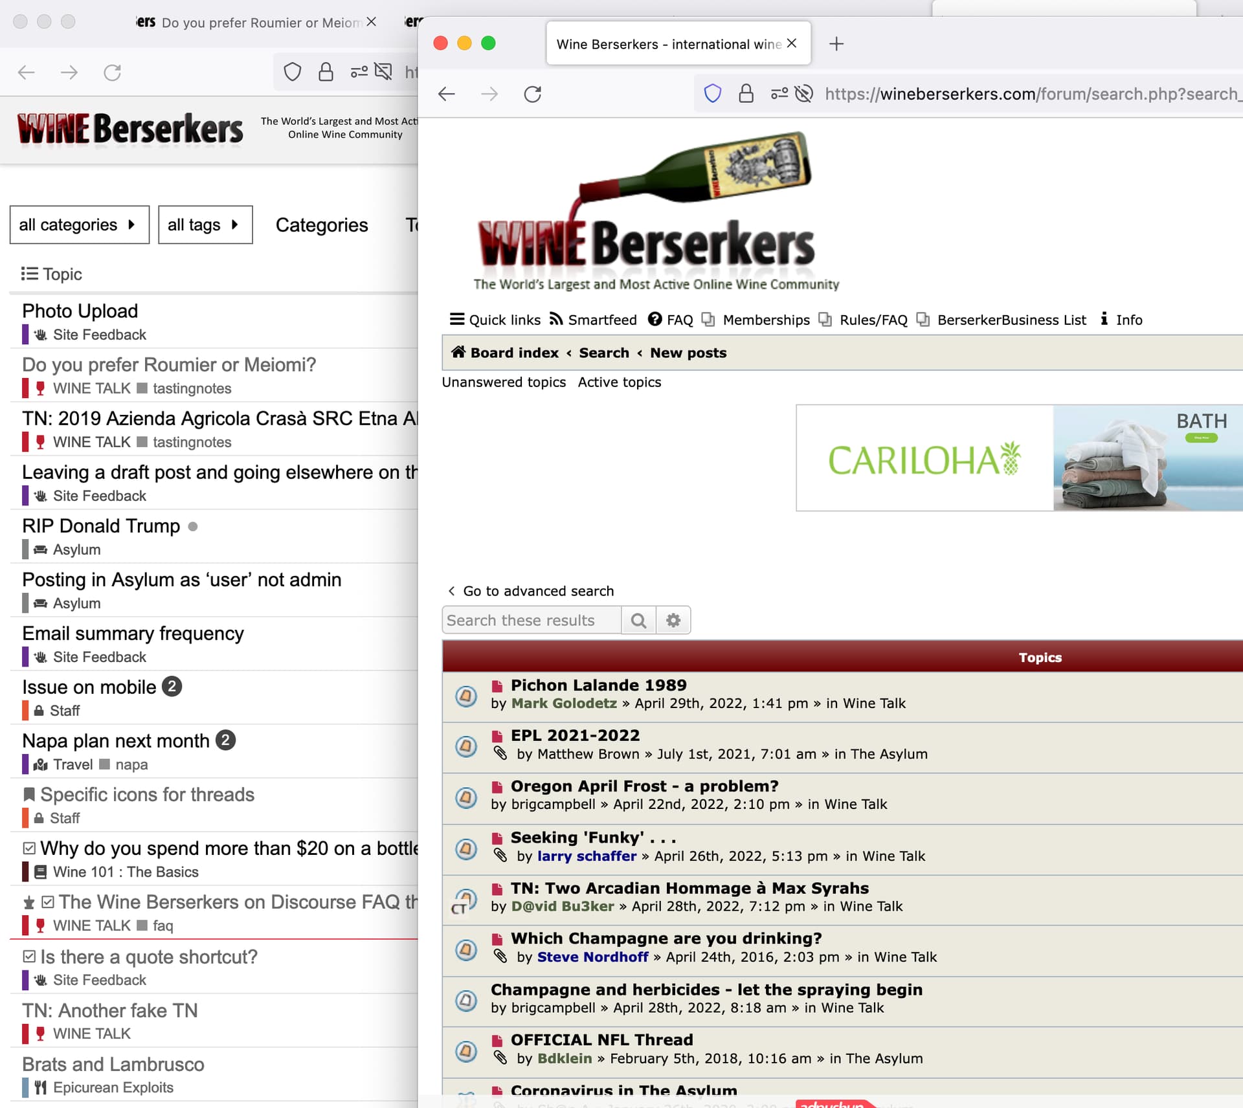
Task: Click checkbox icon on Discourse FAQ topic
Action: pyautogui.click(x=47, y=902)
